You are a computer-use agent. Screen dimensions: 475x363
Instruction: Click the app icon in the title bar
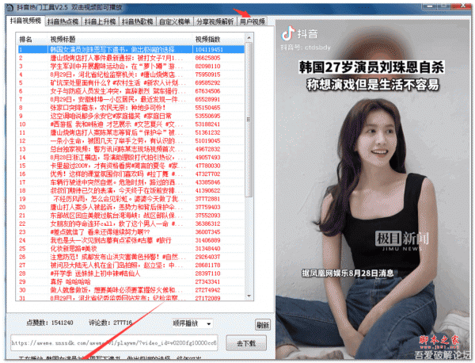(10, 7)
